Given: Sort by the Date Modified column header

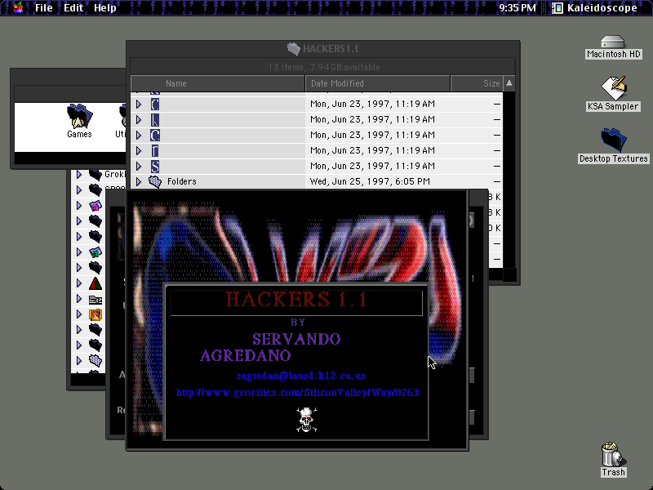Looking at the screenshot, I should pos(378,83).
